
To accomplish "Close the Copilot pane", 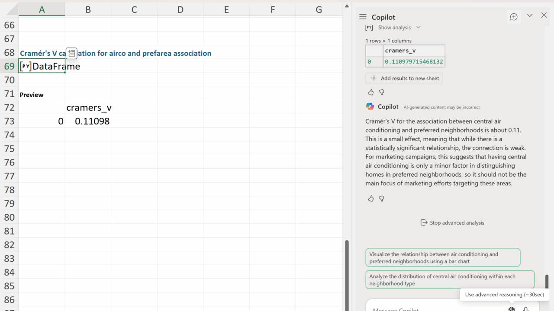I will (544, 16).
